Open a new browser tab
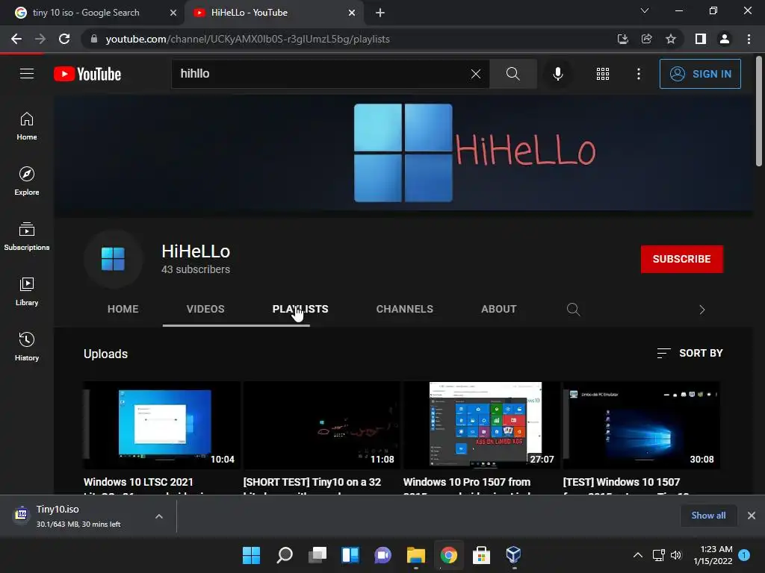 tap(380, 13)
